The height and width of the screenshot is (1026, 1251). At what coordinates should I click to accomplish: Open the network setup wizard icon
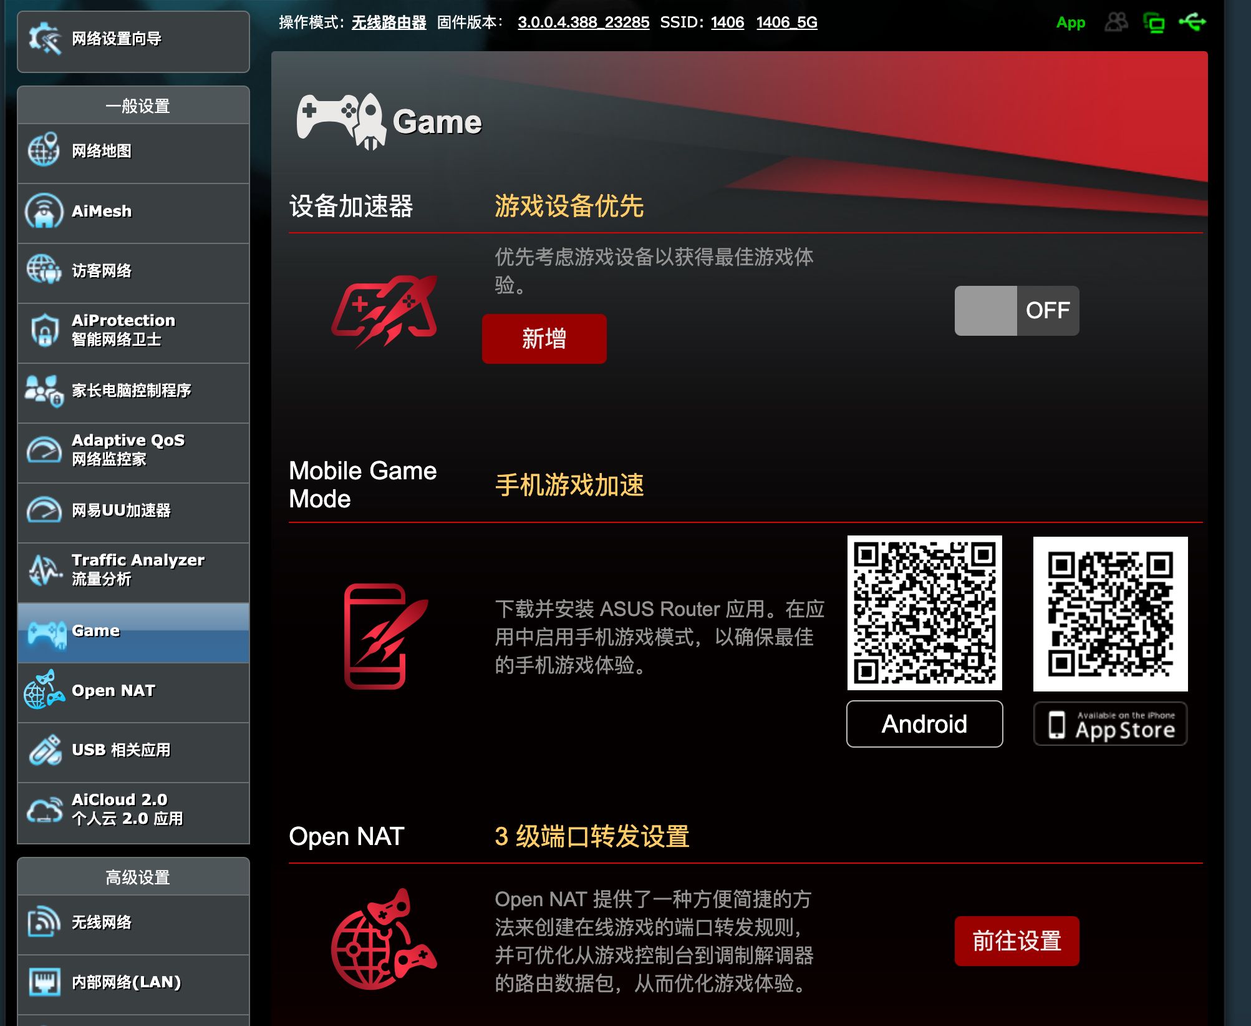pos(45,39)
